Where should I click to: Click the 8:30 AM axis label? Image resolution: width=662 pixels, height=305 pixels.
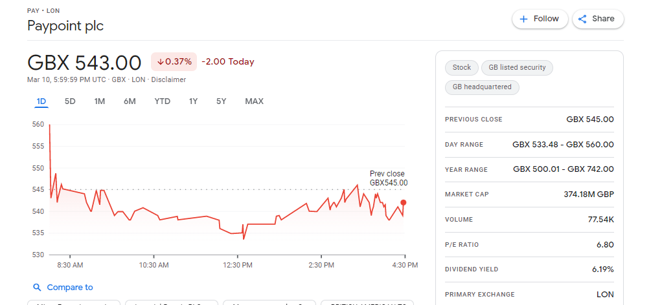[x=70, y=265]
